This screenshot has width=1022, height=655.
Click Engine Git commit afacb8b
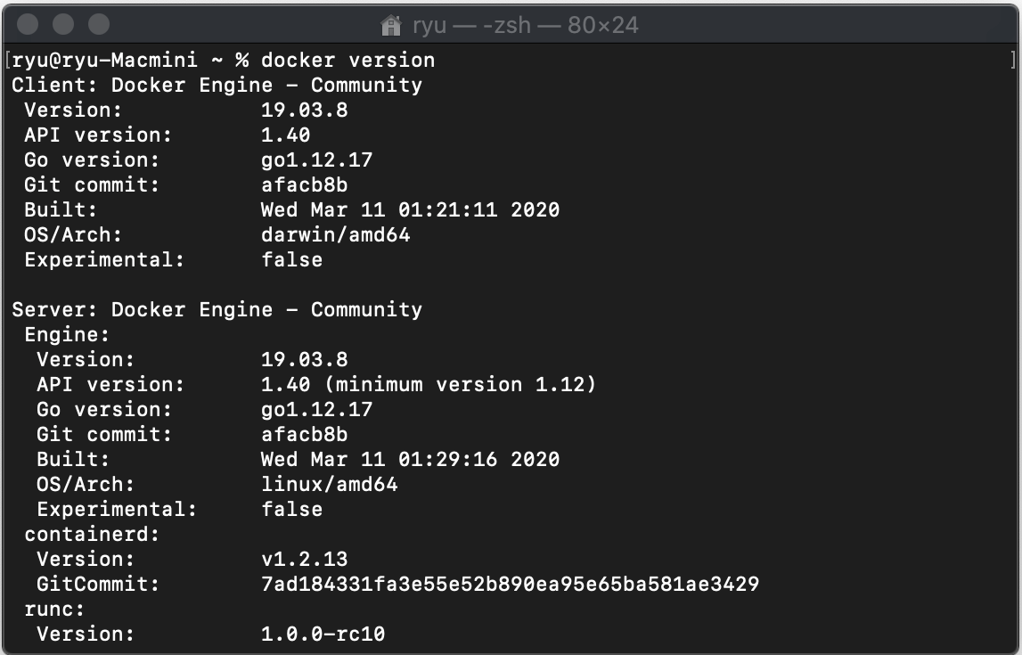pos(305,435)
